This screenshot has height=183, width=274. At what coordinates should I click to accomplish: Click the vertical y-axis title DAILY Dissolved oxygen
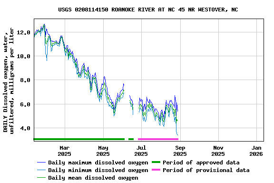pos(8,81)
